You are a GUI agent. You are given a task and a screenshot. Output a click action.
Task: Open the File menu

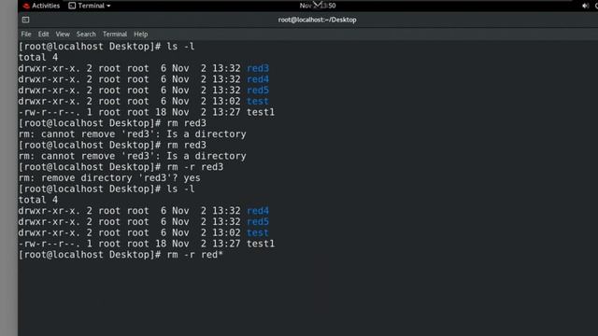(x=26, y=35)
